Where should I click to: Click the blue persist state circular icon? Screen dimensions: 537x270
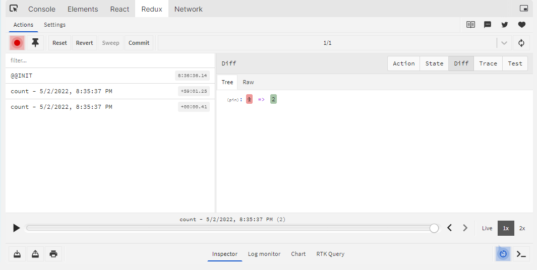tap(503, 254)
